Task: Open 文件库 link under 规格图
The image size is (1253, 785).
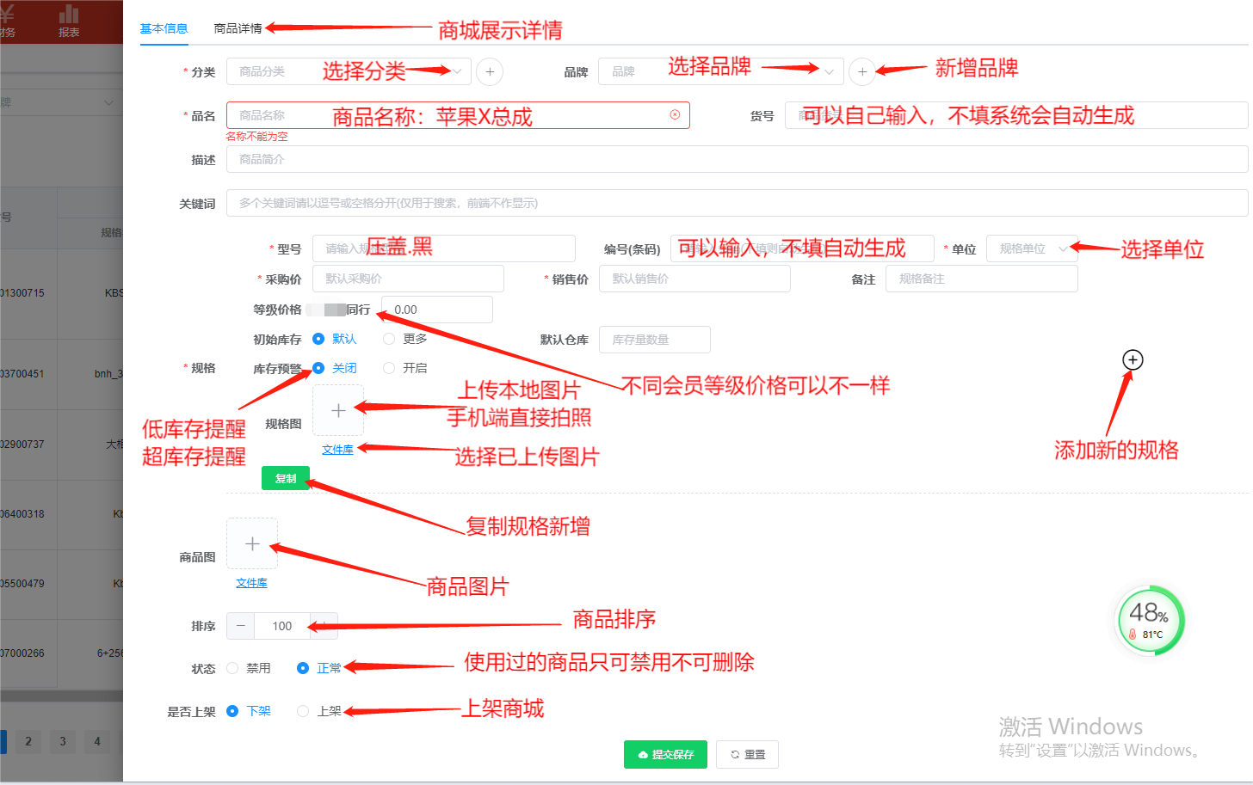Action: 337,450
